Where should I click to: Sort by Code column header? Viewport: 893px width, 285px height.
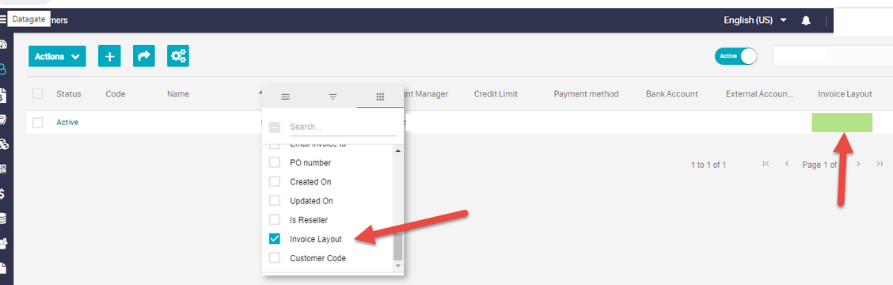[116, 94]
